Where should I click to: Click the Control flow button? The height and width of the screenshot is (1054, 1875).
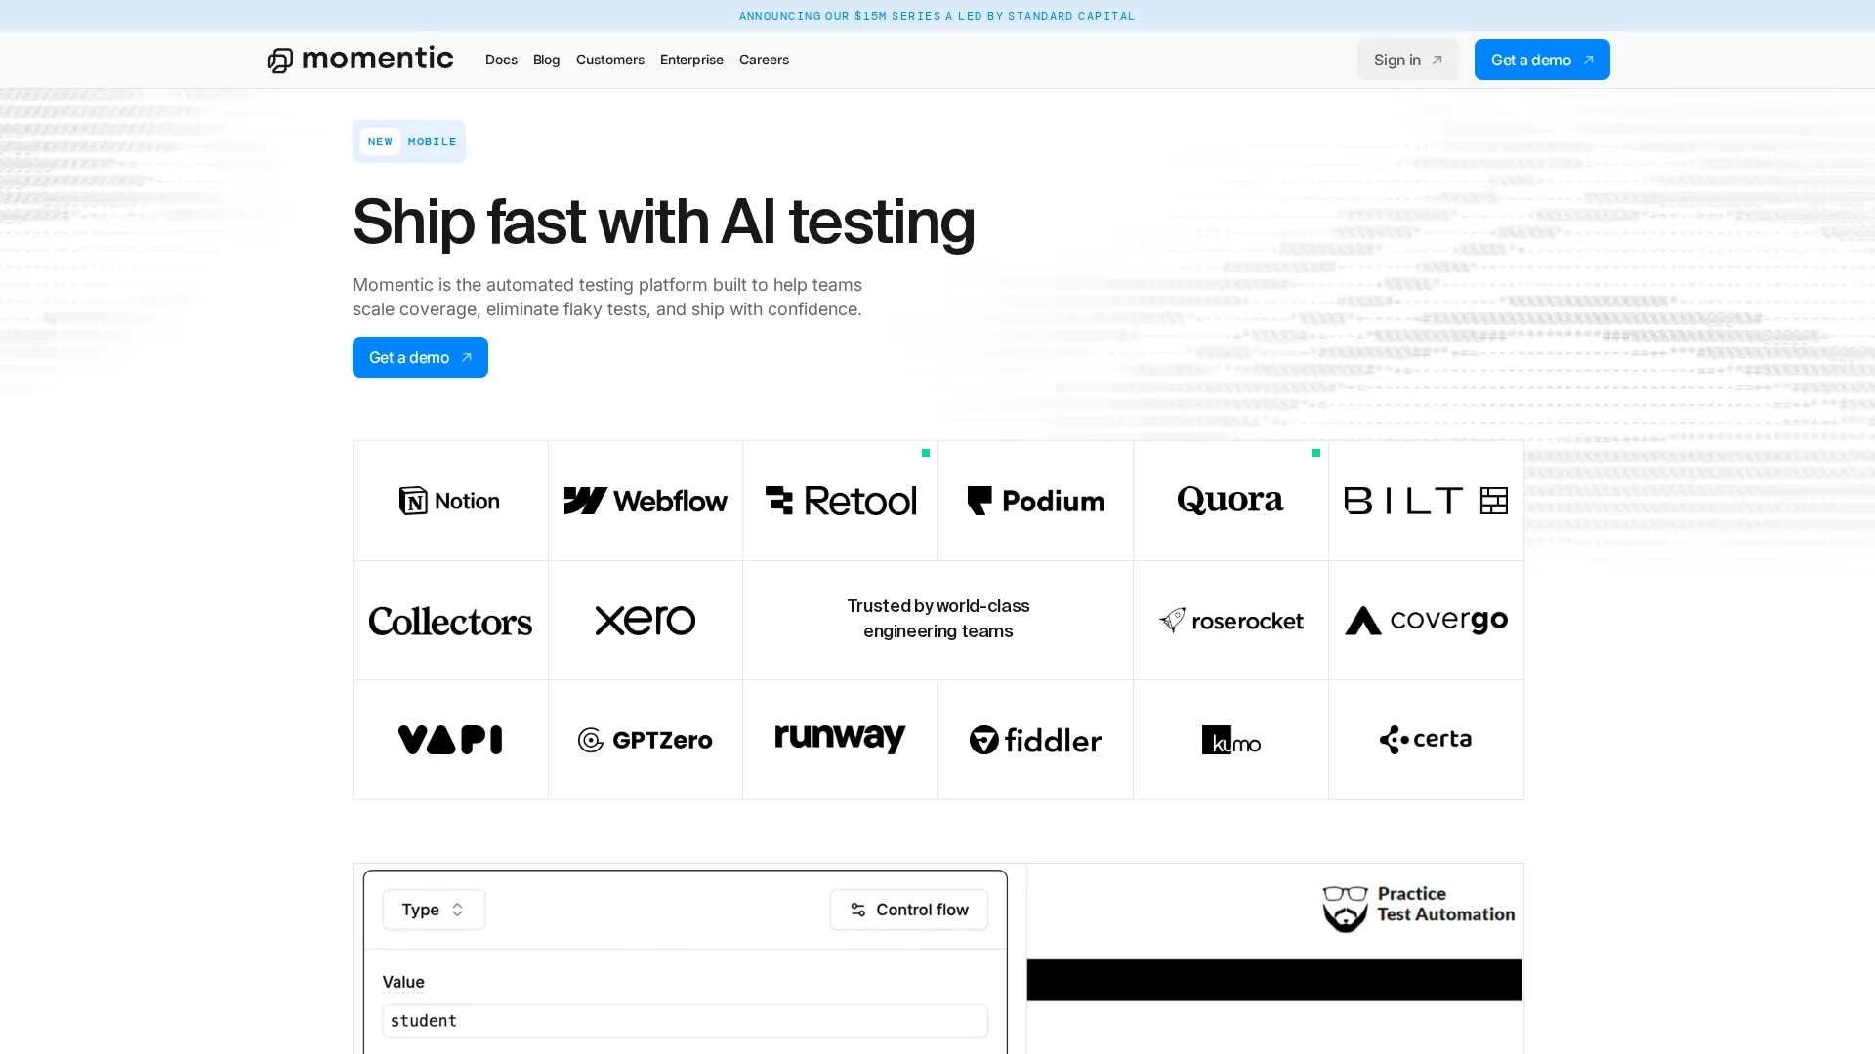coord(908,910)
